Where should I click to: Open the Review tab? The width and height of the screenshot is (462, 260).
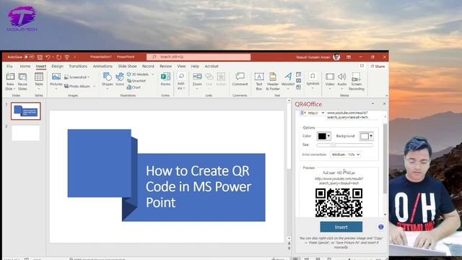point(165,66)
